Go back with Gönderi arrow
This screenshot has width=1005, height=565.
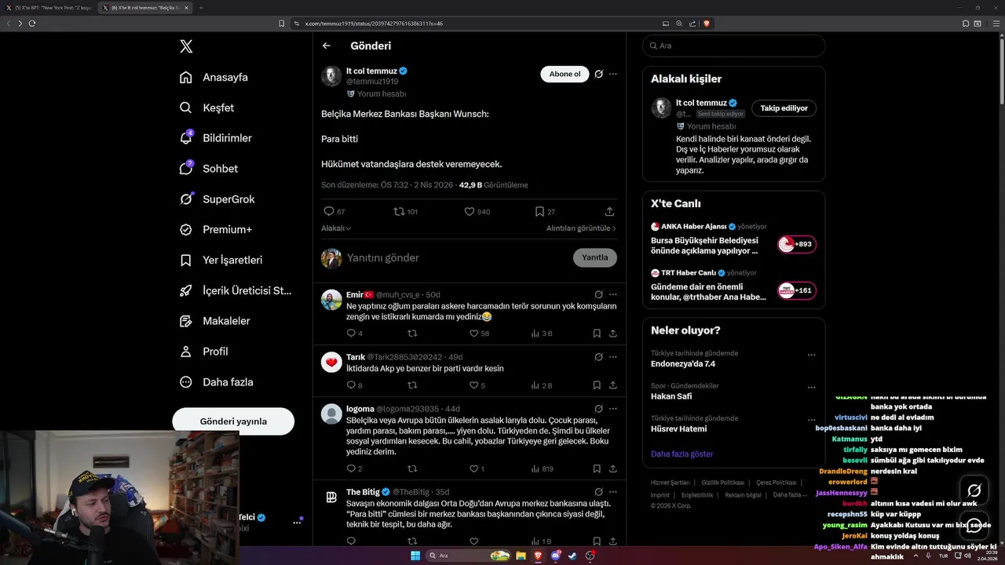(327, 46)
